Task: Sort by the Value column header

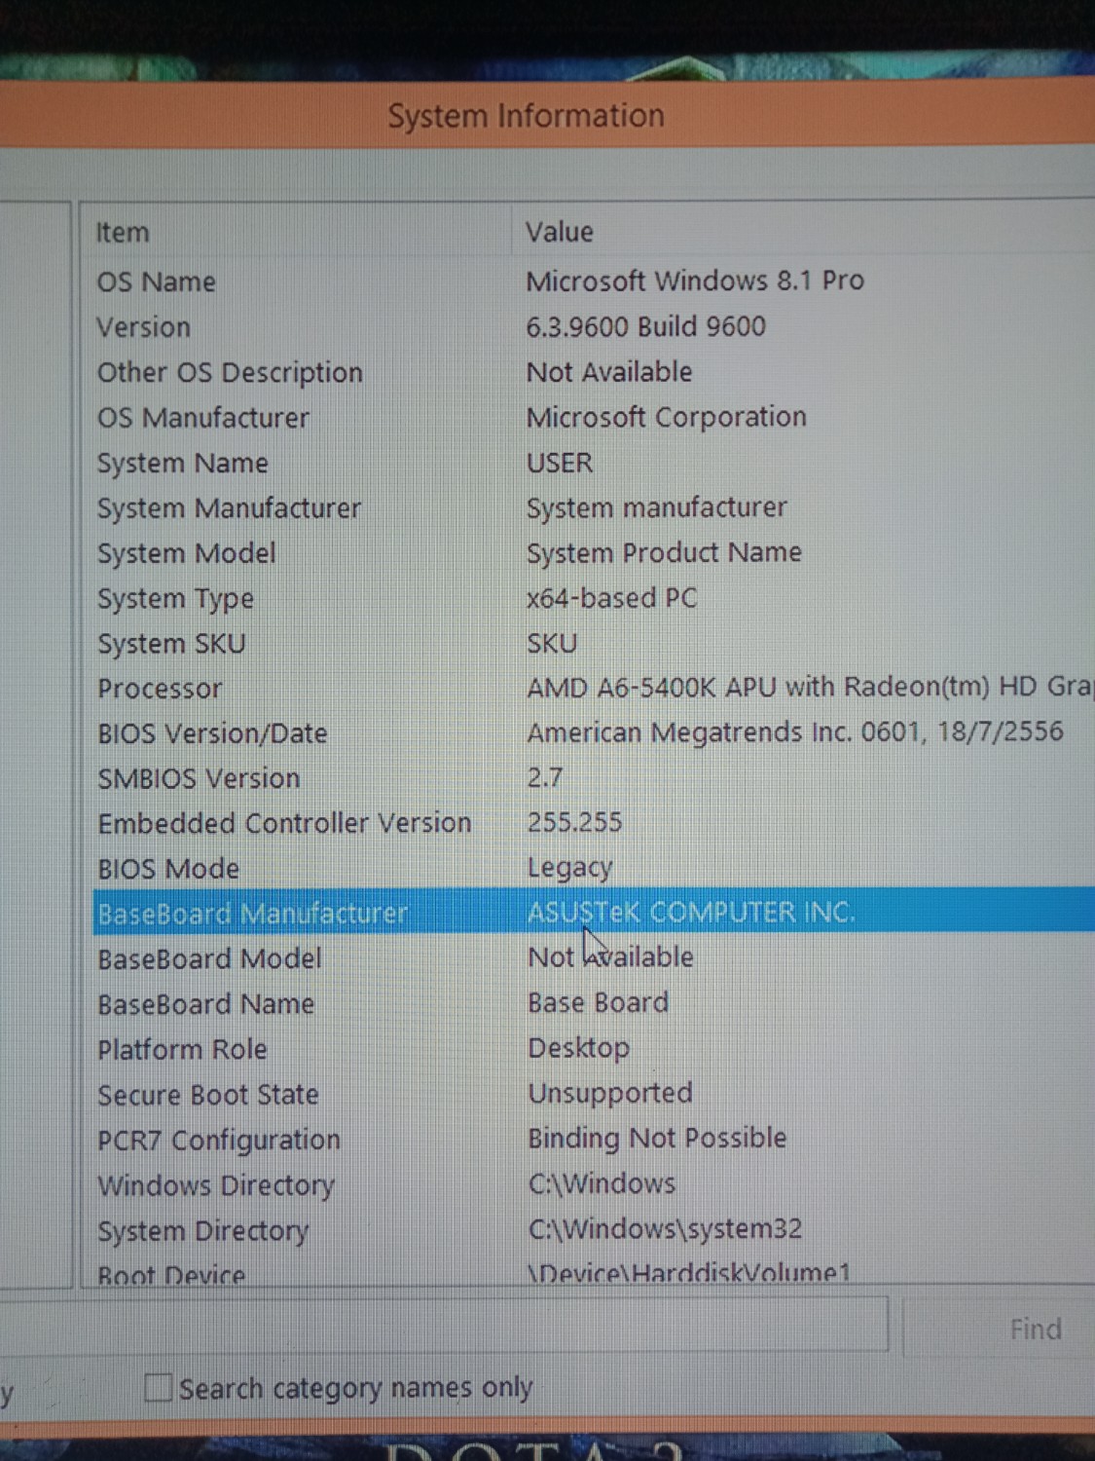Action: 803,232
